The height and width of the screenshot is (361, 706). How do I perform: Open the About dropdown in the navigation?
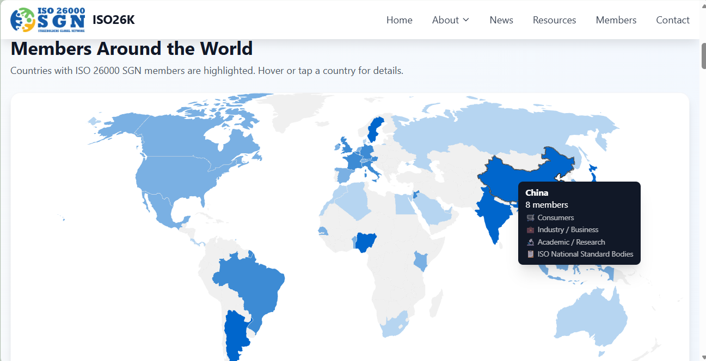[x=450, y=20]
